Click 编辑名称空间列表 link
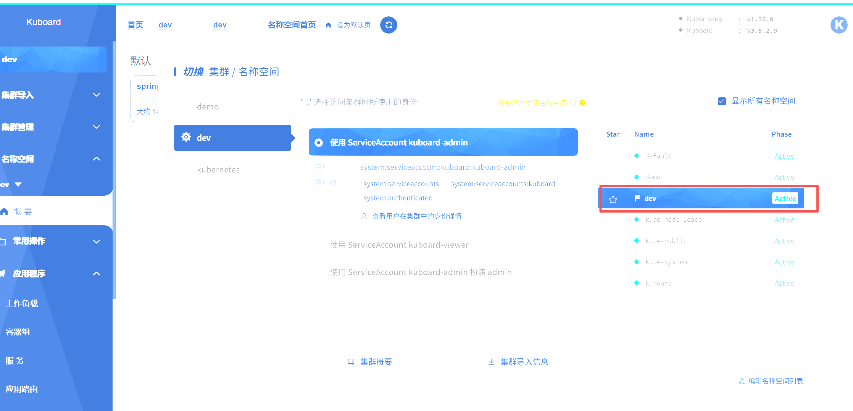 tap(776, 381)
